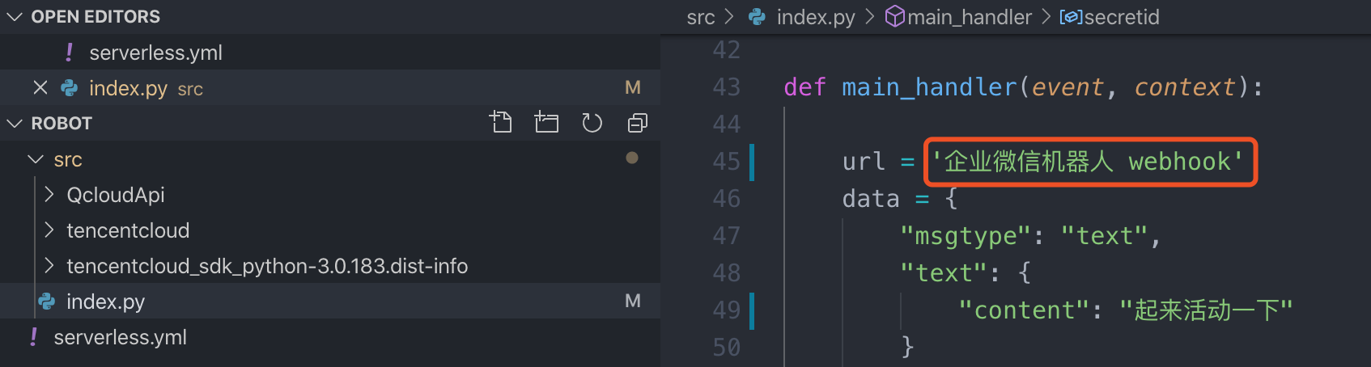Collapse all folders in explorer
Viewport: 1371px width, 367px height.
(638, 123)
